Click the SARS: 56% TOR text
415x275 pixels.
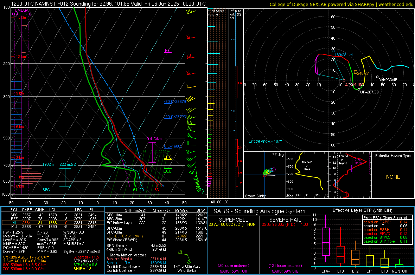(x=233, y=271)
